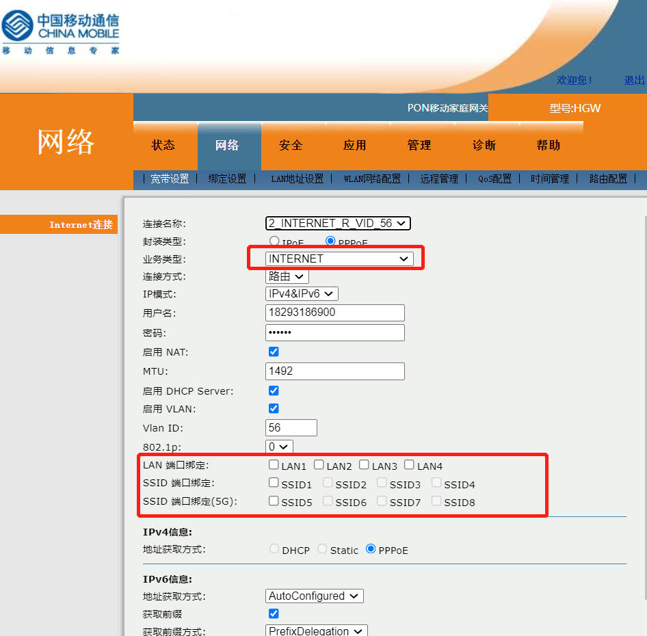Open 远程管理 submenu
This screenshot has width=647, height=636.
tap(439, 178)
